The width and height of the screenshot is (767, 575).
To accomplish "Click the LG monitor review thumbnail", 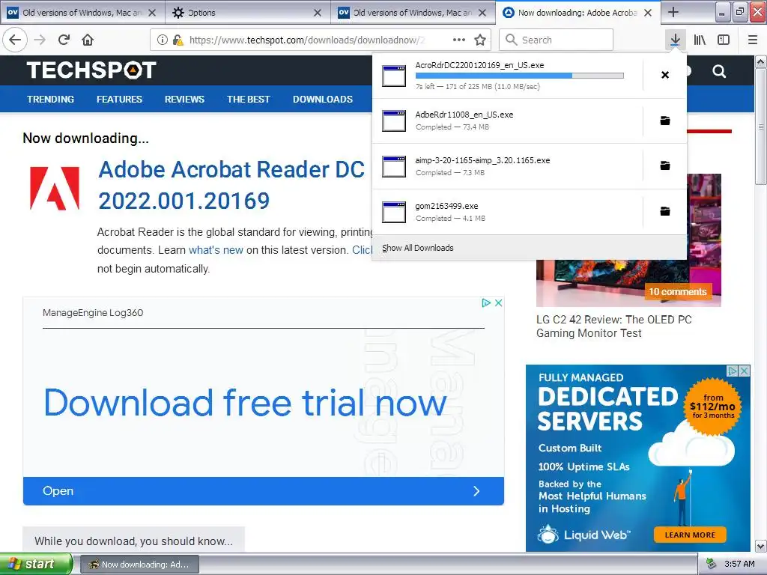I will point(628,282).
